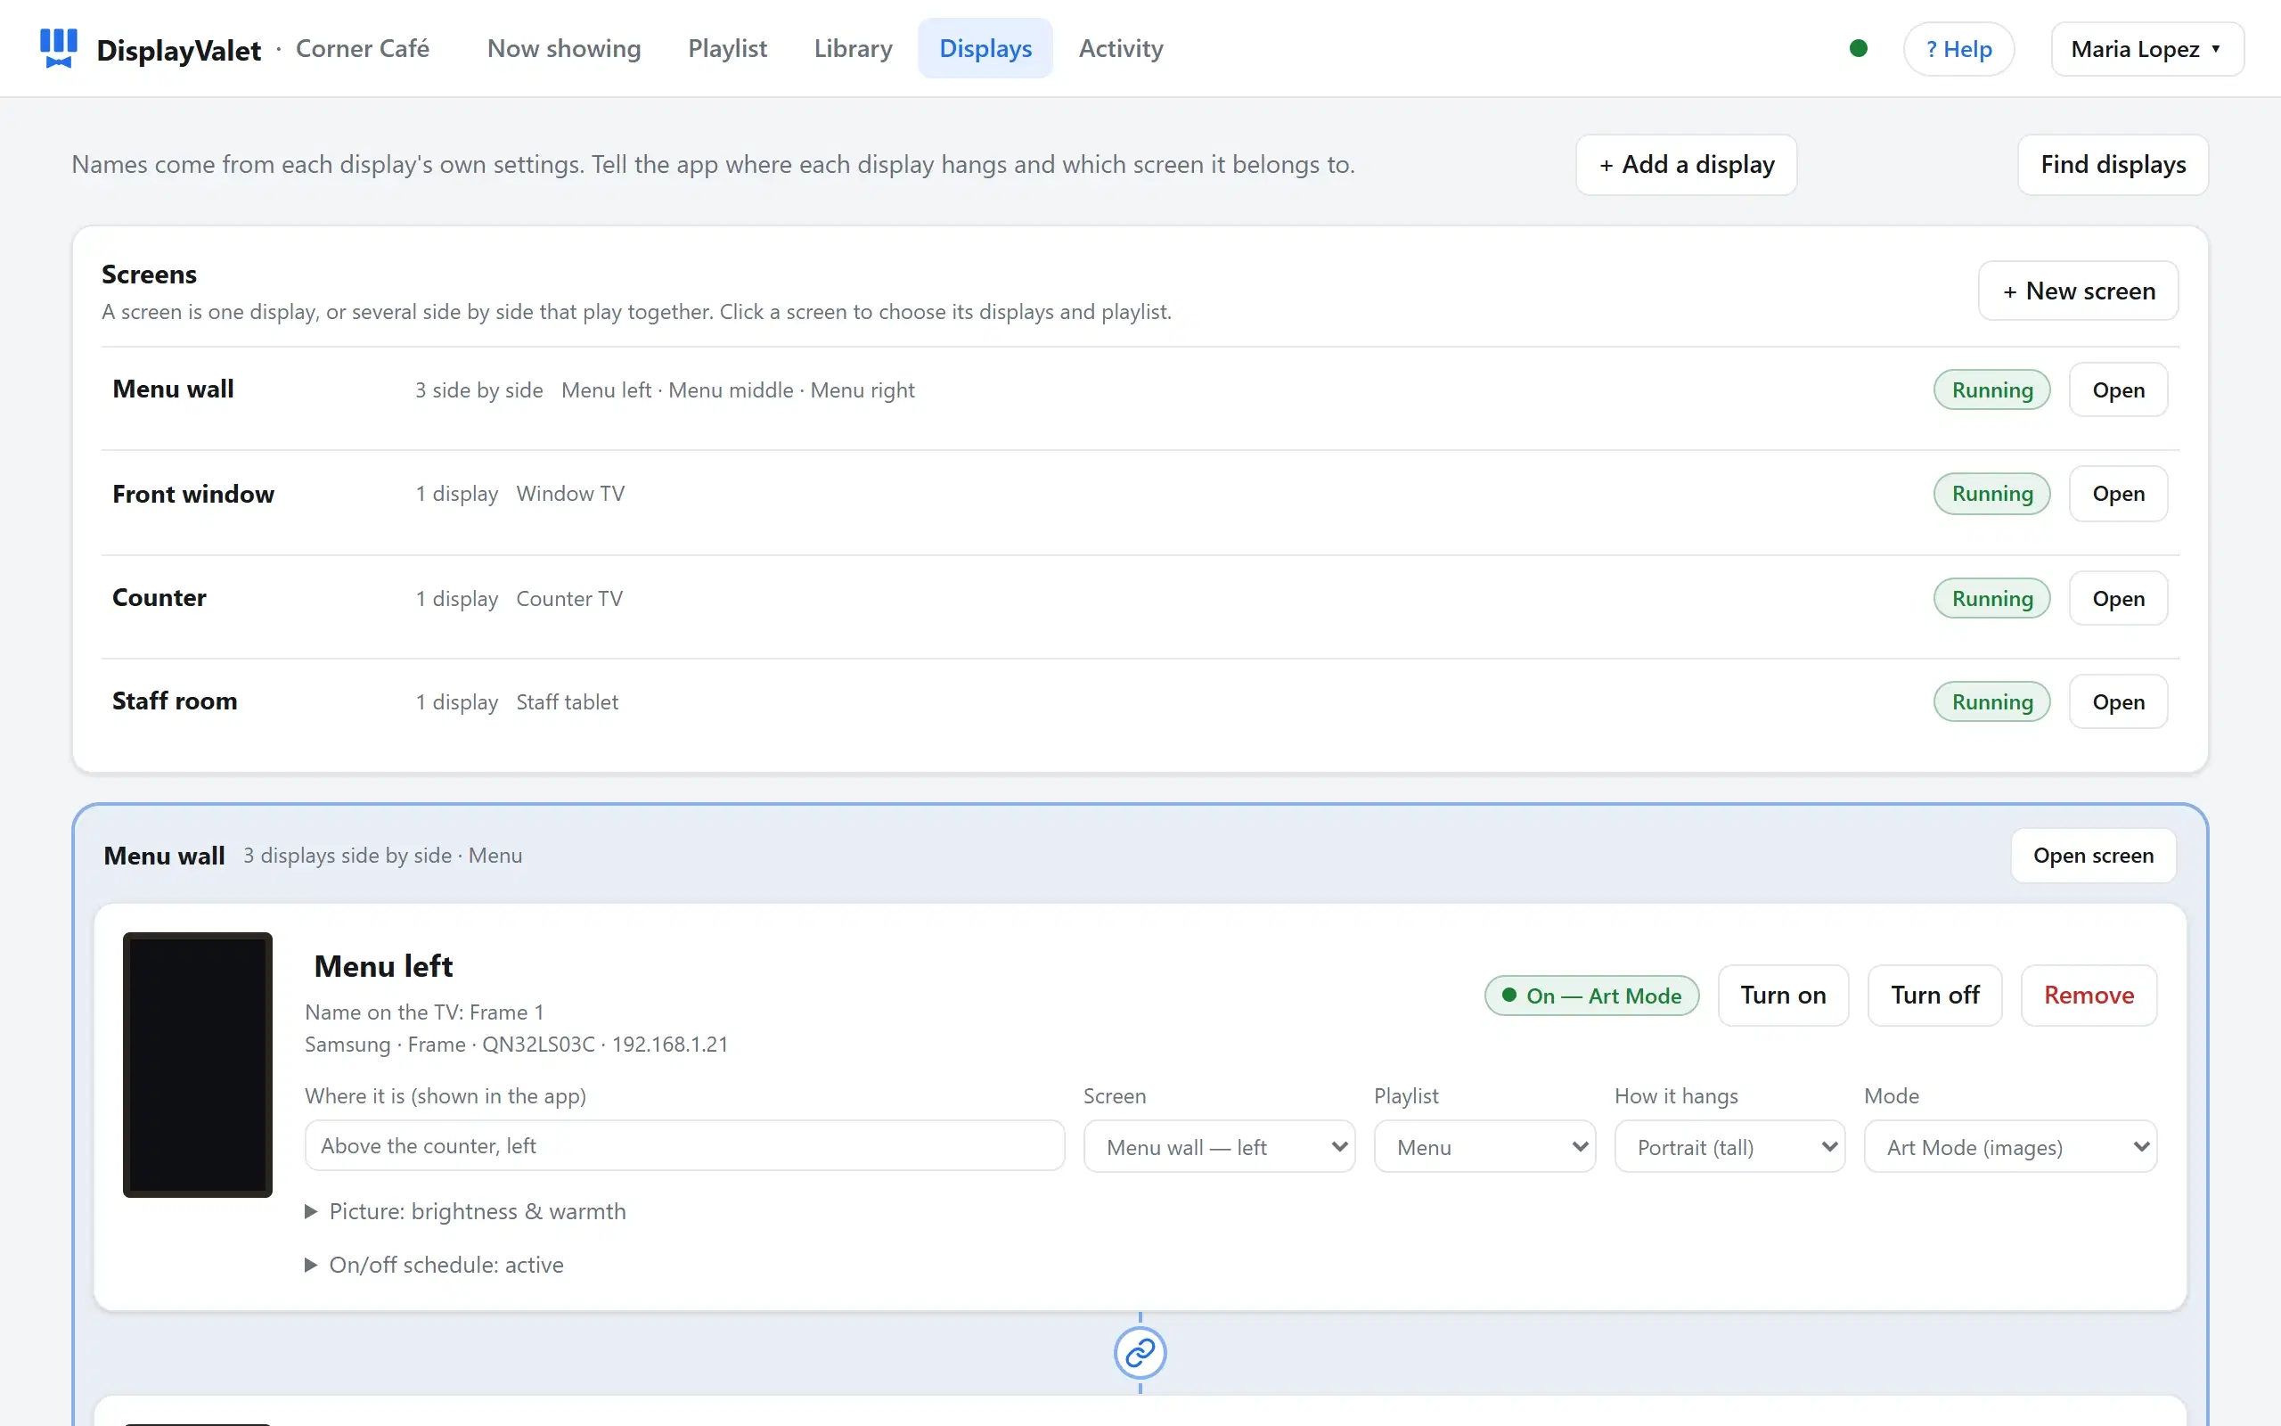This screenshot has width=2281, height=1426.
Task: Expand Picture: brightness & warmth section
Action: [465, 1211]
